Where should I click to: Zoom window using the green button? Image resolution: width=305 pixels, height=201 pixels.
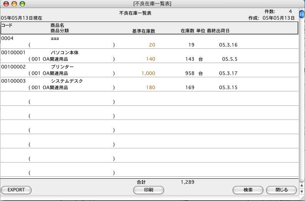coord(22,4)
